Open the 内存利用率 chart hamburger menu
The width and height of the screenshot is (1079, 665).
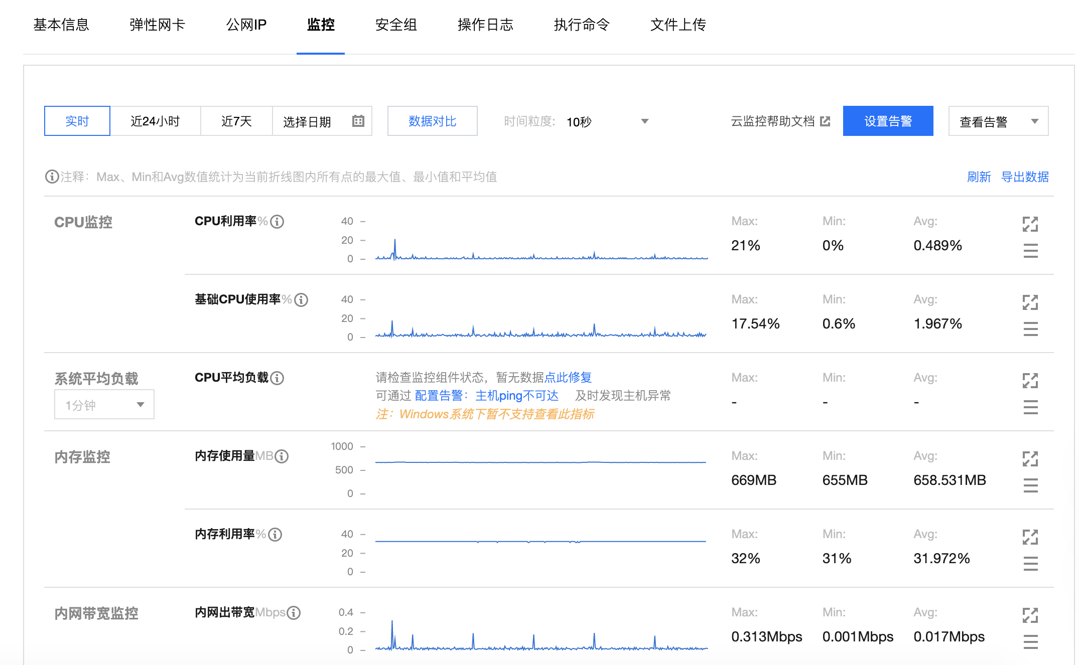coord(1030,563)
